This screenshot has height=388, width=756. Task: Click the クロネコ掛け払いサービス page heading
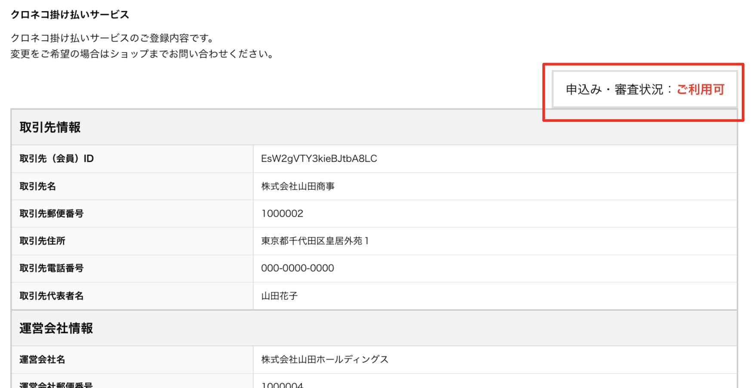coord(70,15)
